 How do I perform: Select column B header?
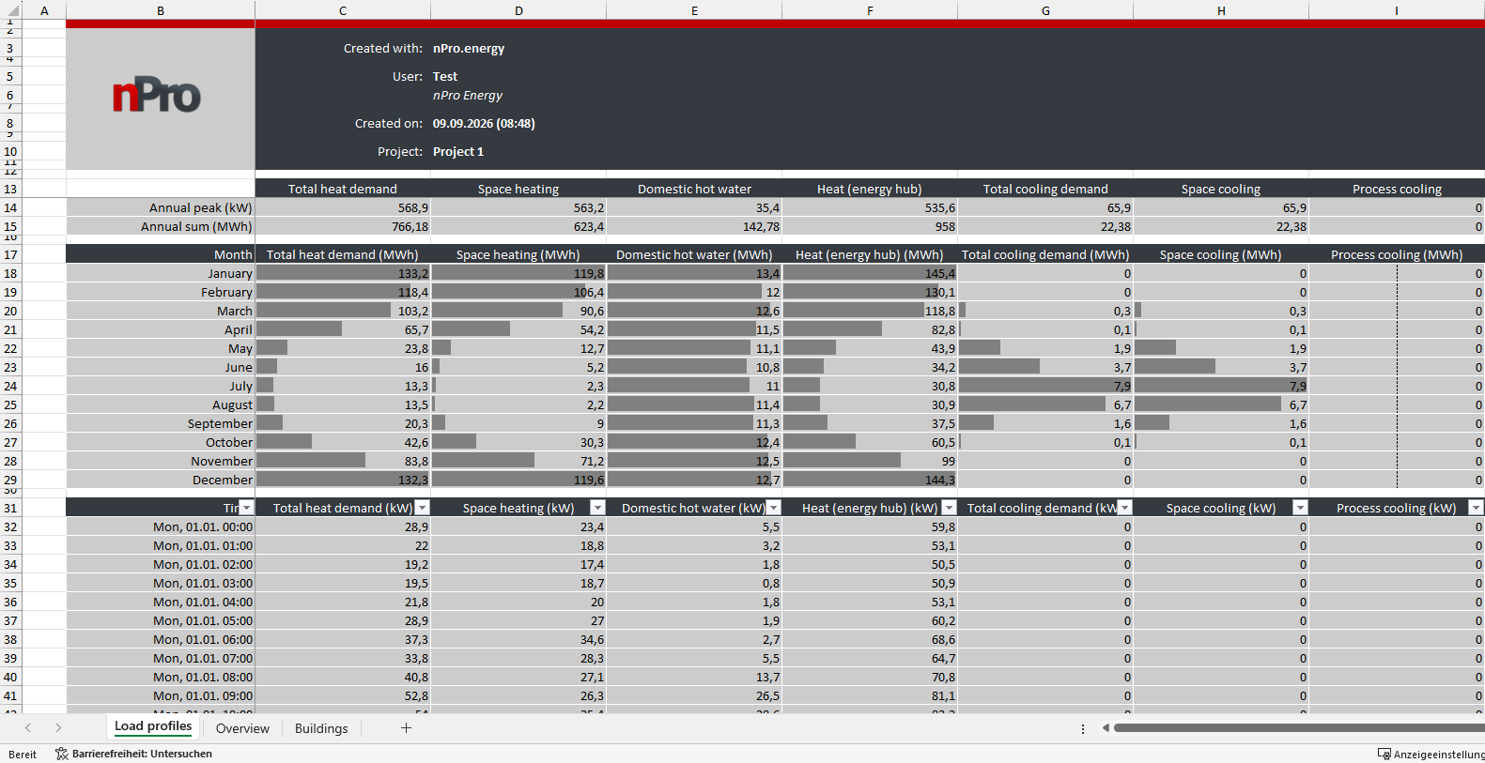[161, 10]
